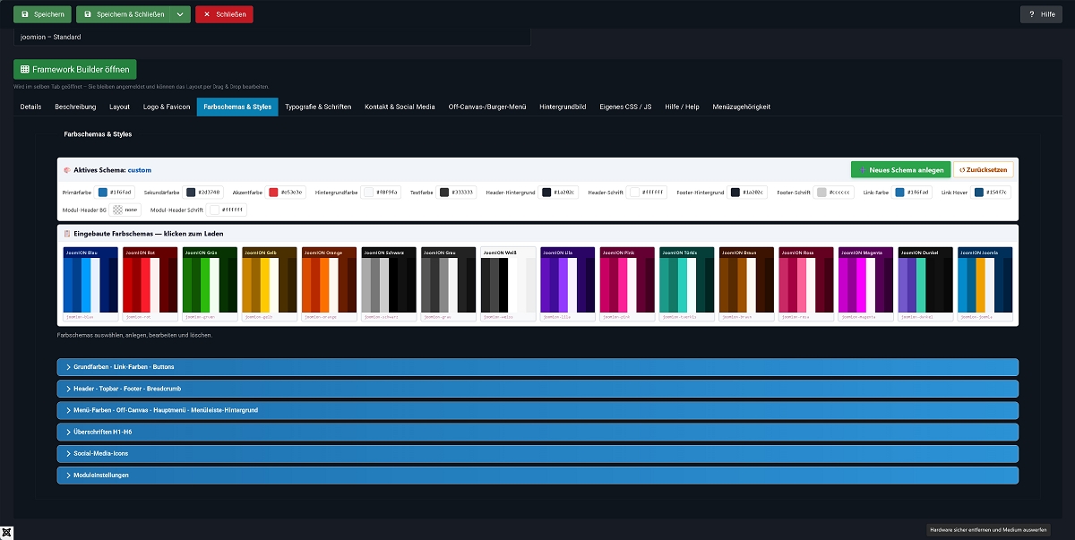Load the JoomION Dunkel color scheme
Image resolution: width=1075 pixels, height=540 pixels.
[925, 284]
